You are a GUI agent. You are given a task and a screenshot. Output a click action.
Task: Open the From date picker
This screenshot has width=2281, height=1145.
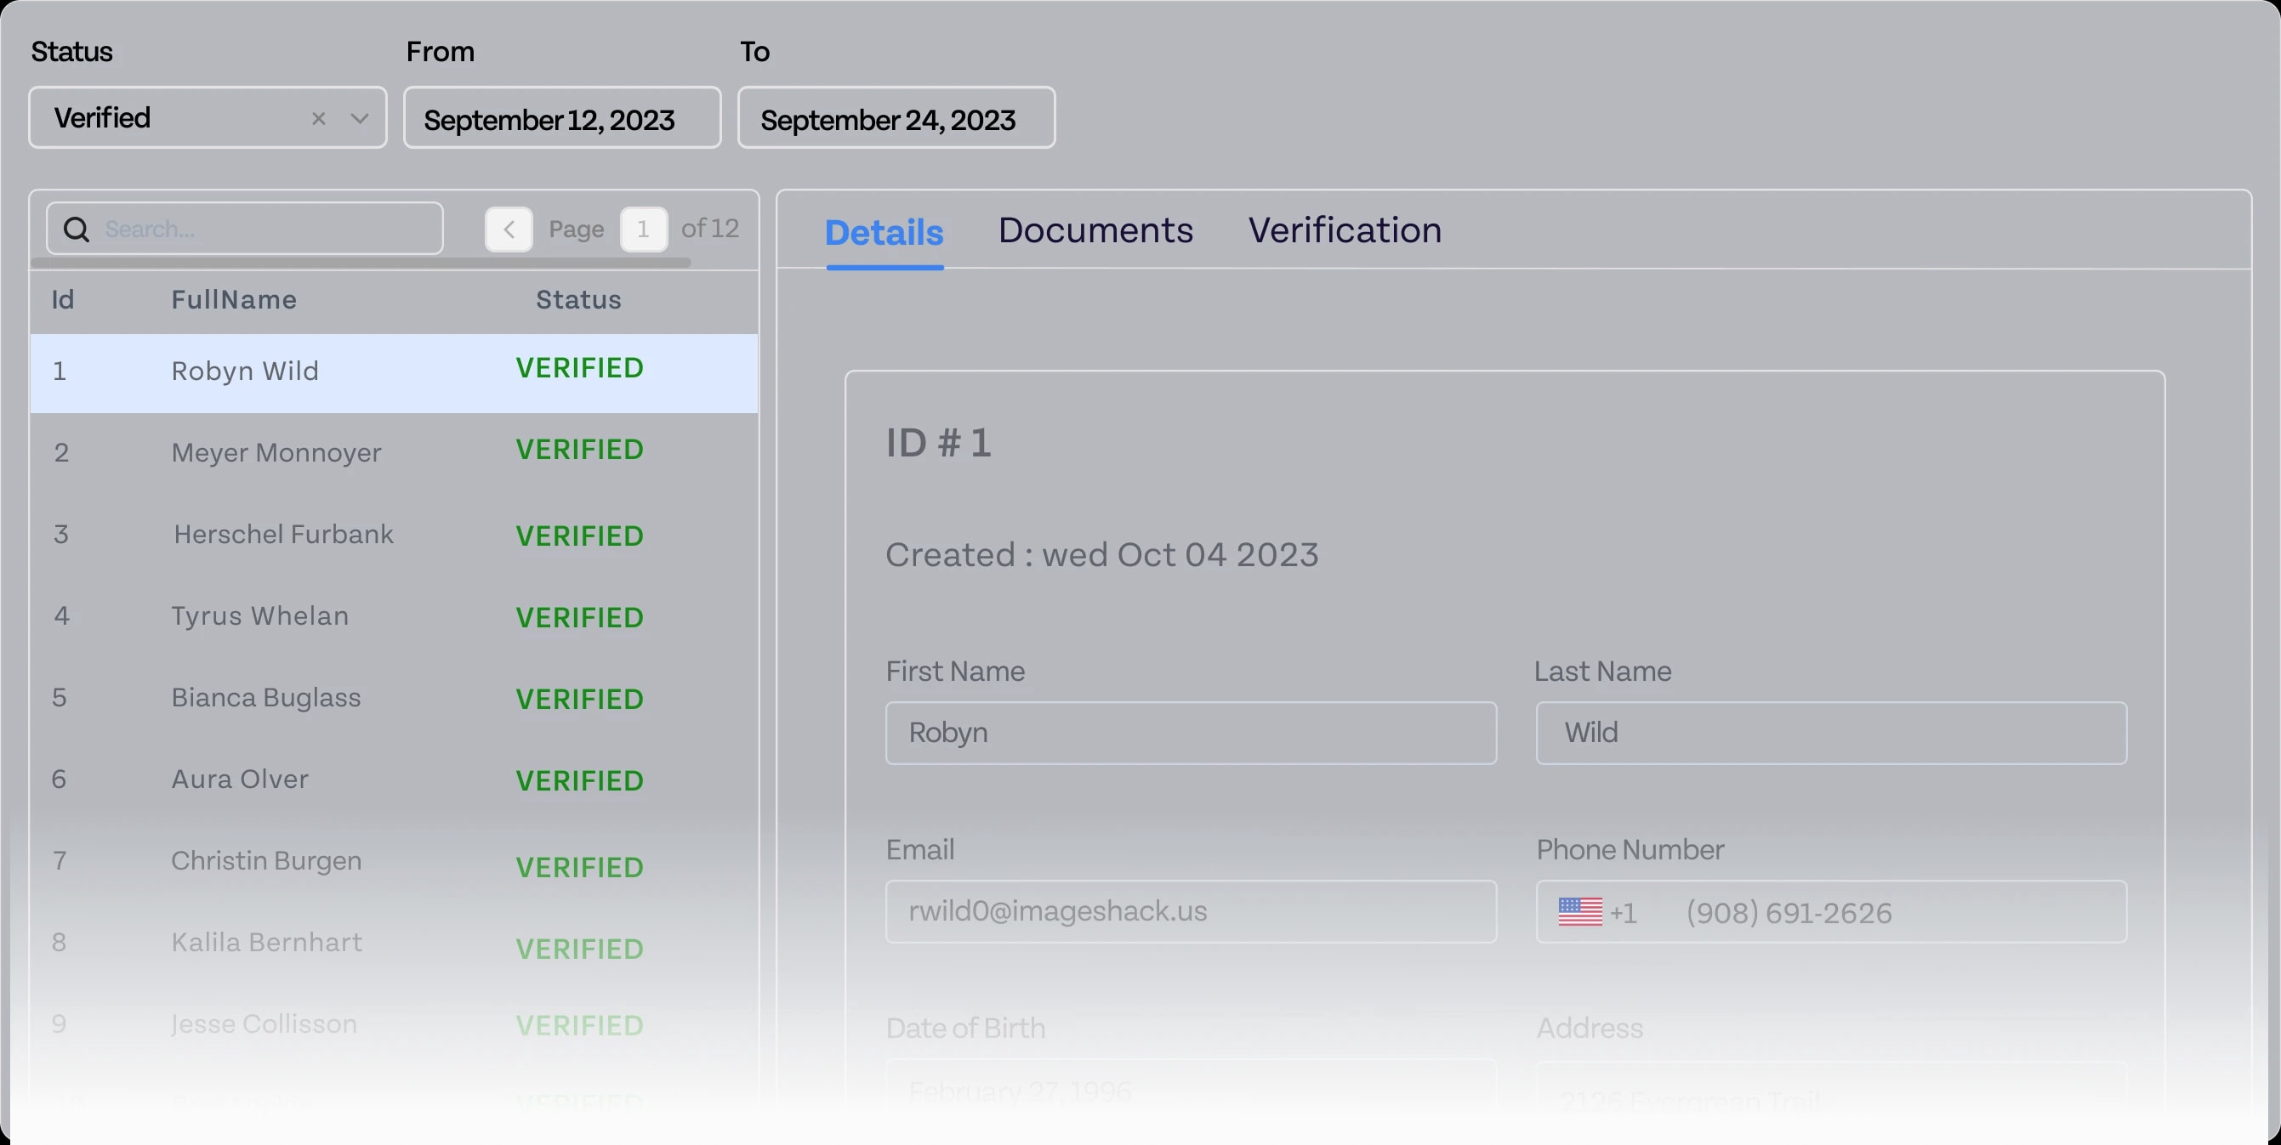tap(561, 117)
